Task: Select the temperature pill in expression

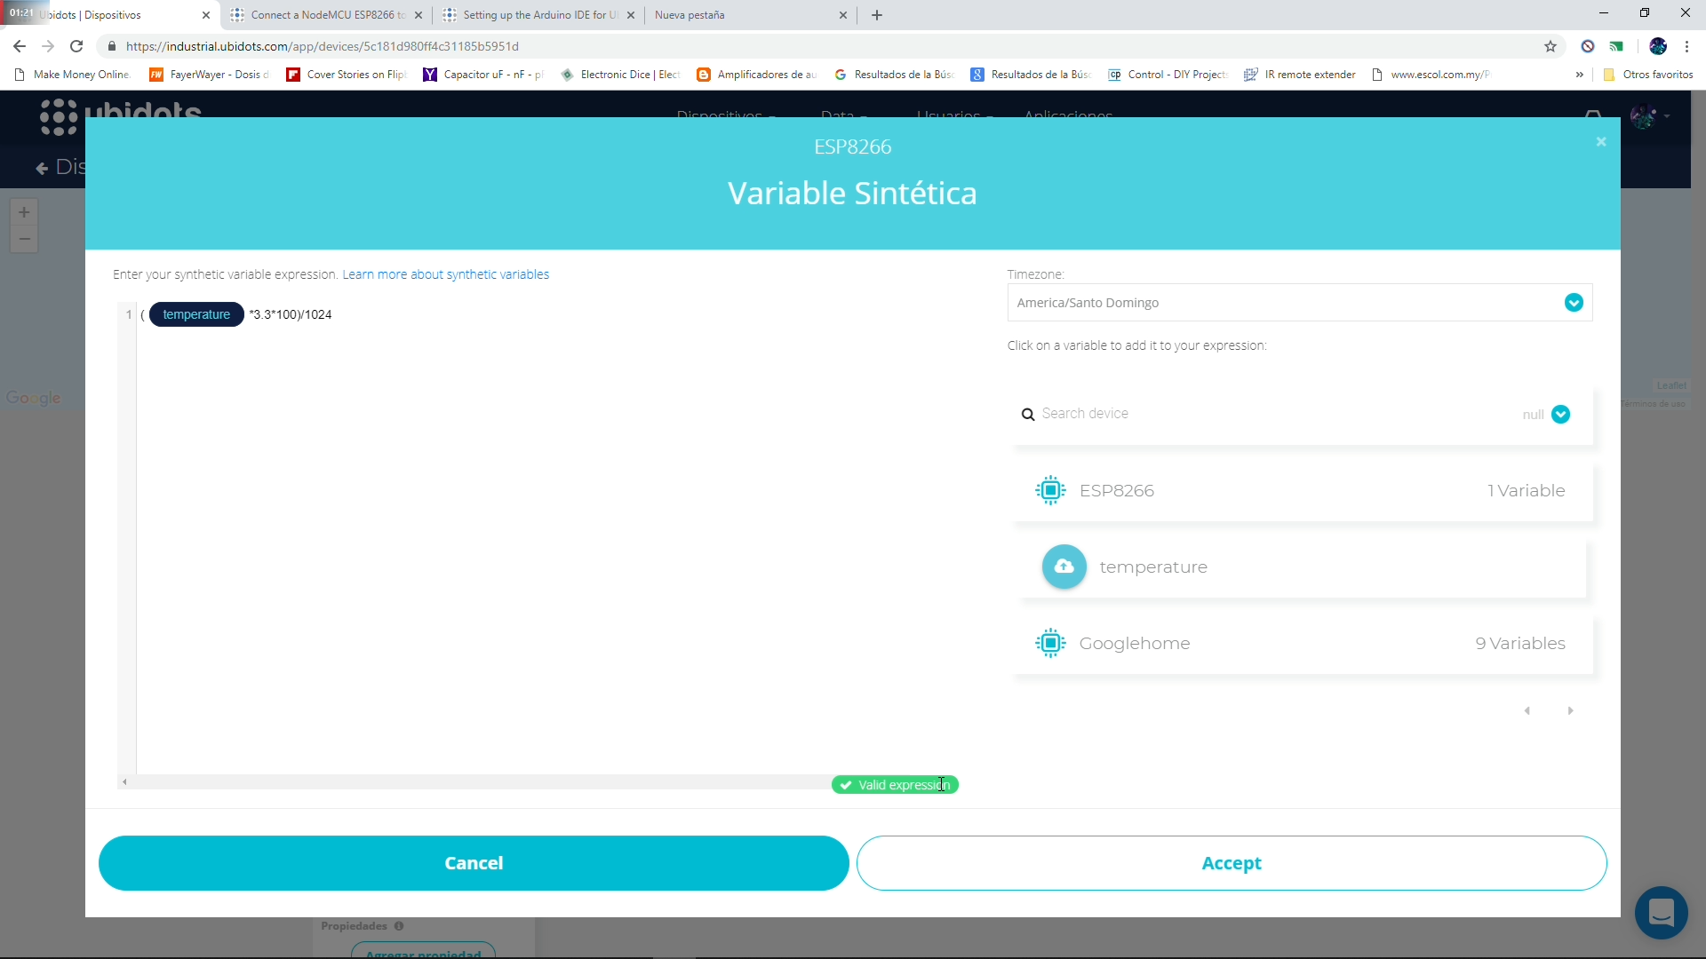Action: tap(196, 314)
